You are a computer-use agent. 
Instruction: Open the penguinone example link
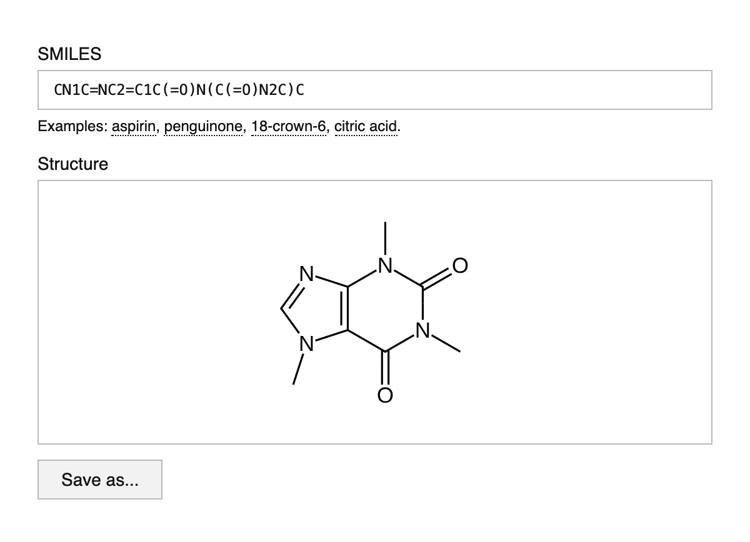tap(204, 127)
